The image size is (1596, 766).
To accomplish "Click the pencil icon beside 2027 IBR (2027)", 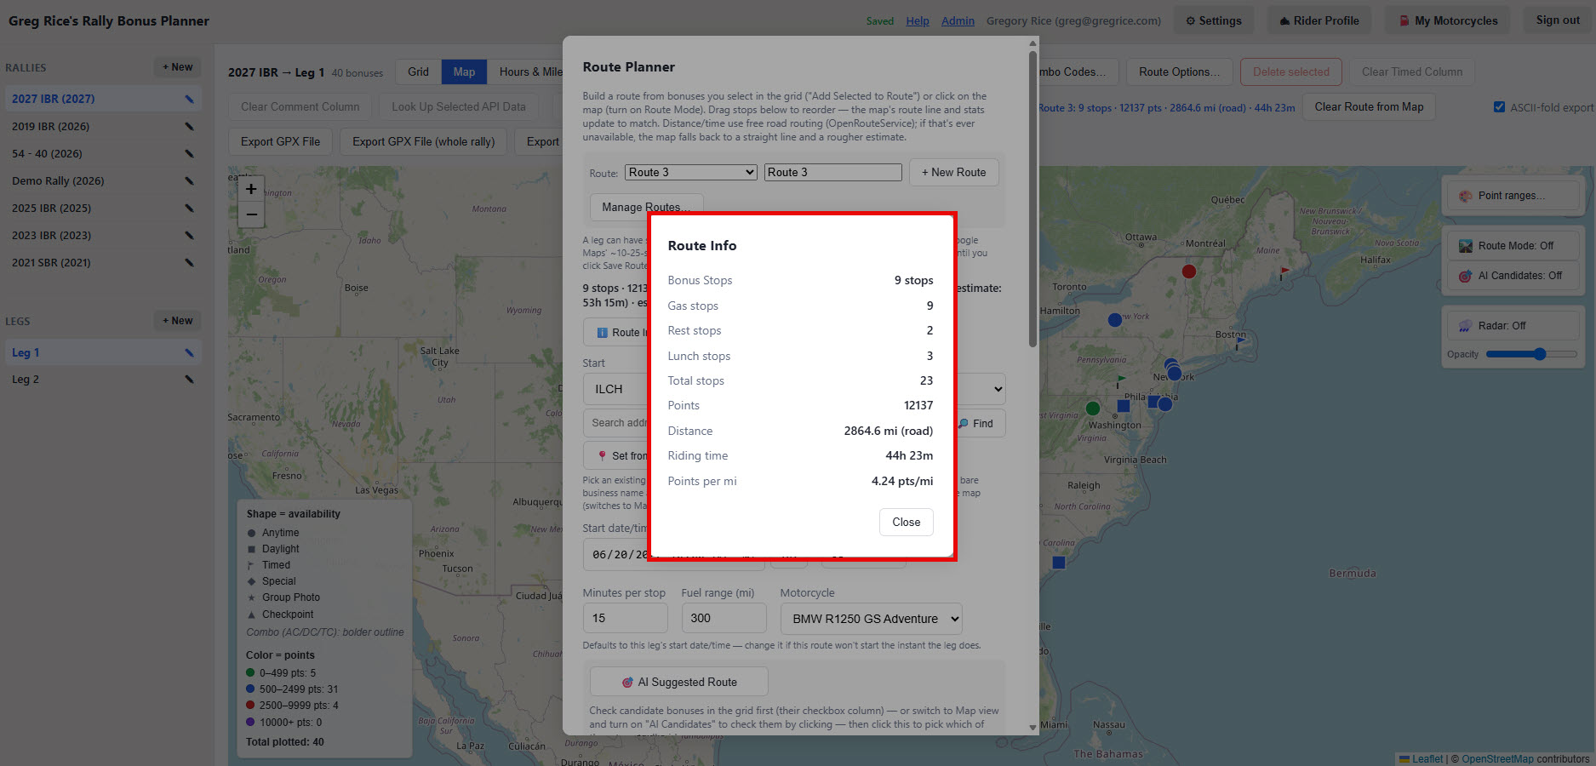I will (189, 99).
